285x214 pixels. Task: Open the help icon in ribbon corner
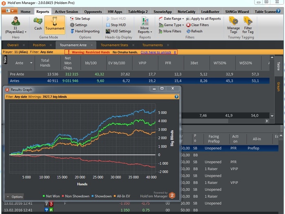[x=278, y=11]
